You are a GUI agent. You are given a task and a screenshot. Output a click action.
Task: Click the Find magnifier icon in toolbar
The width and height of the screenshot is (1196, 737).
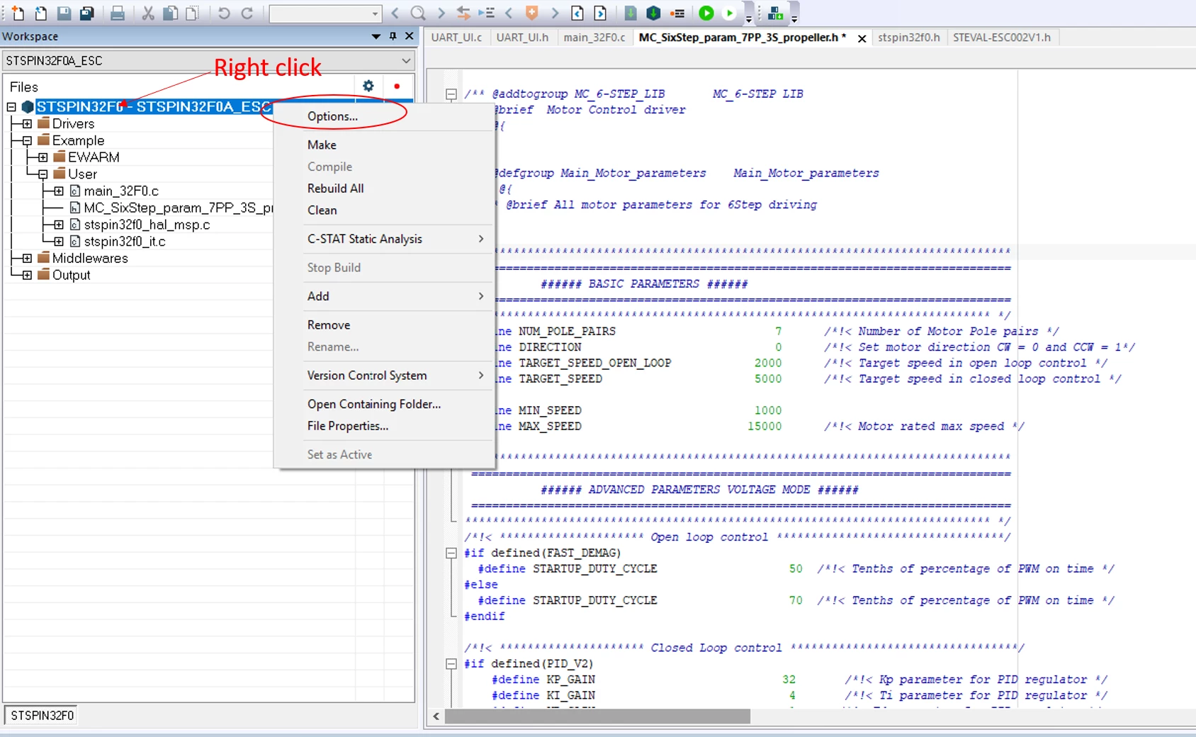tap(418, 13)
